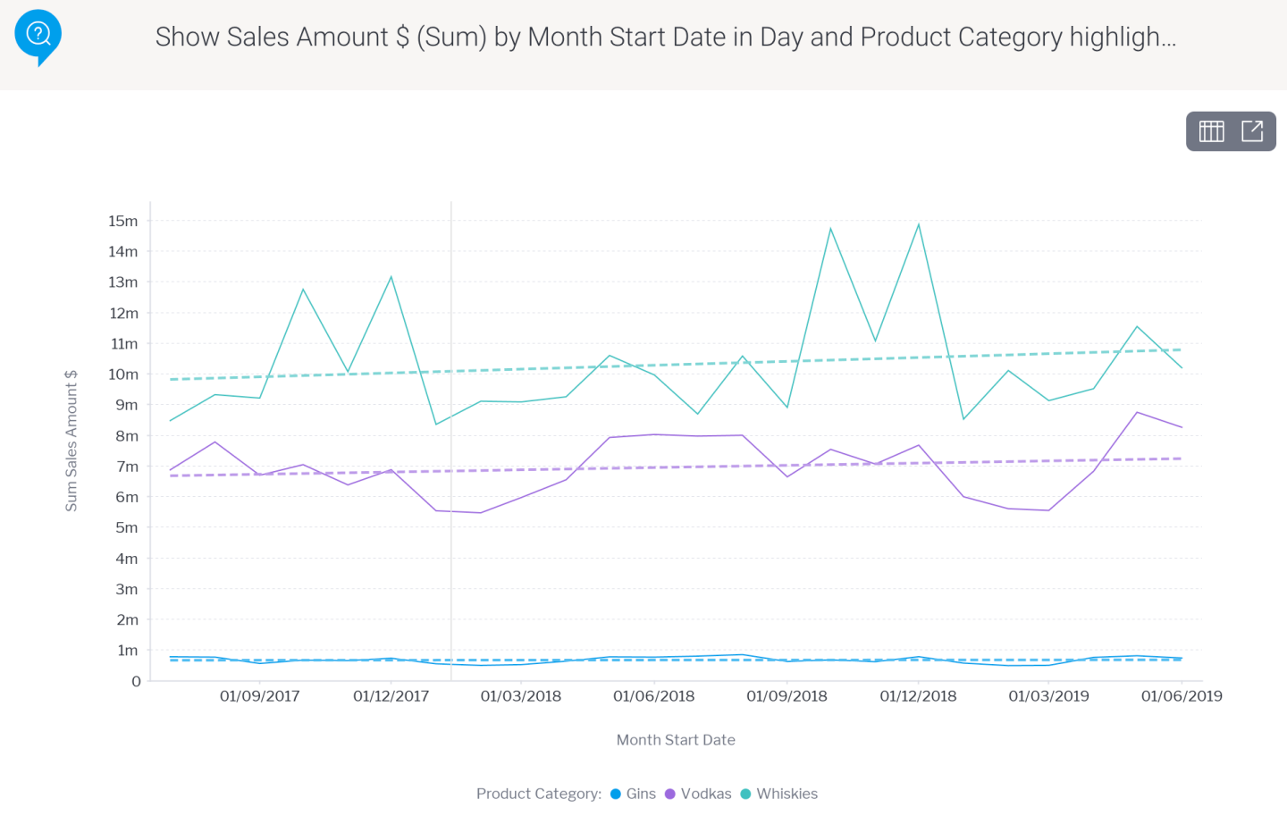Click the Sum Sales Amount $ axis title
1287x816 pixels.
click(71, 441)
